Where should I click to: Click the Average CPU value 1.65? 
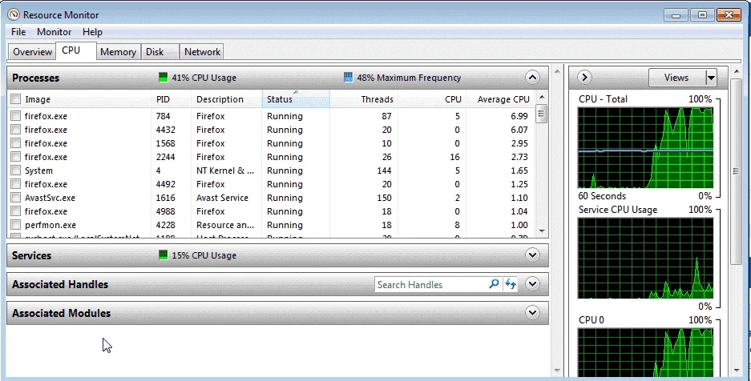(519, 170)
